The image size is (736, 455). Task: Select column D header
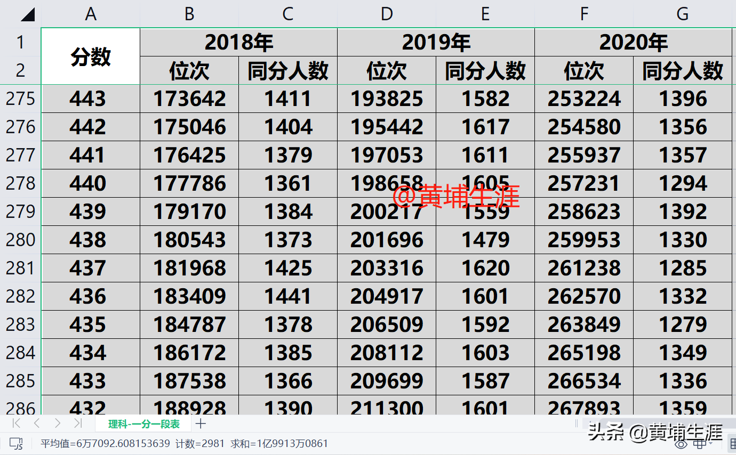[x=386, y=13]
